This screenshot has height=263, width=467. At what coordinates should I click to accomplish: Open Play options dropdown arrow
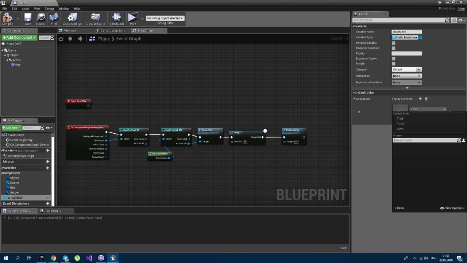142,19
